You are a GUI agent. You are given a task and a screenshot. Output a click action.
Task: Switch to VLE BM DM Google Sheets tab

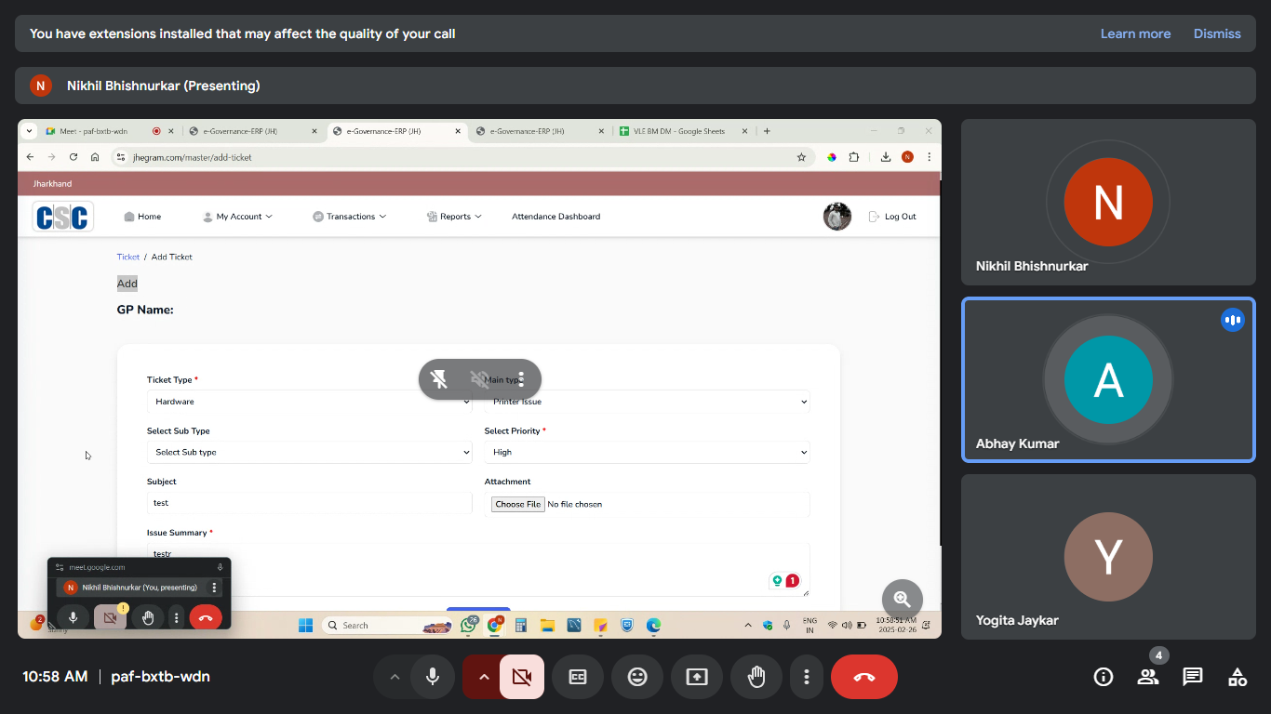point(678,131)
